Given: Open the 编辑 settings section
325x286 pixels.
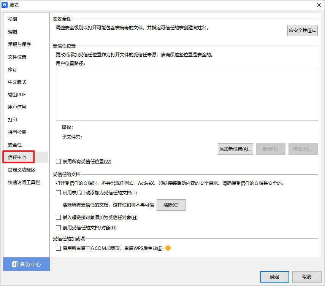Looking at the screenshot, I should coord(12,32).
